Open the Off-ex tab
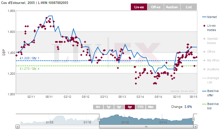This screenshot has height=131, width=221. click(155, 7)
